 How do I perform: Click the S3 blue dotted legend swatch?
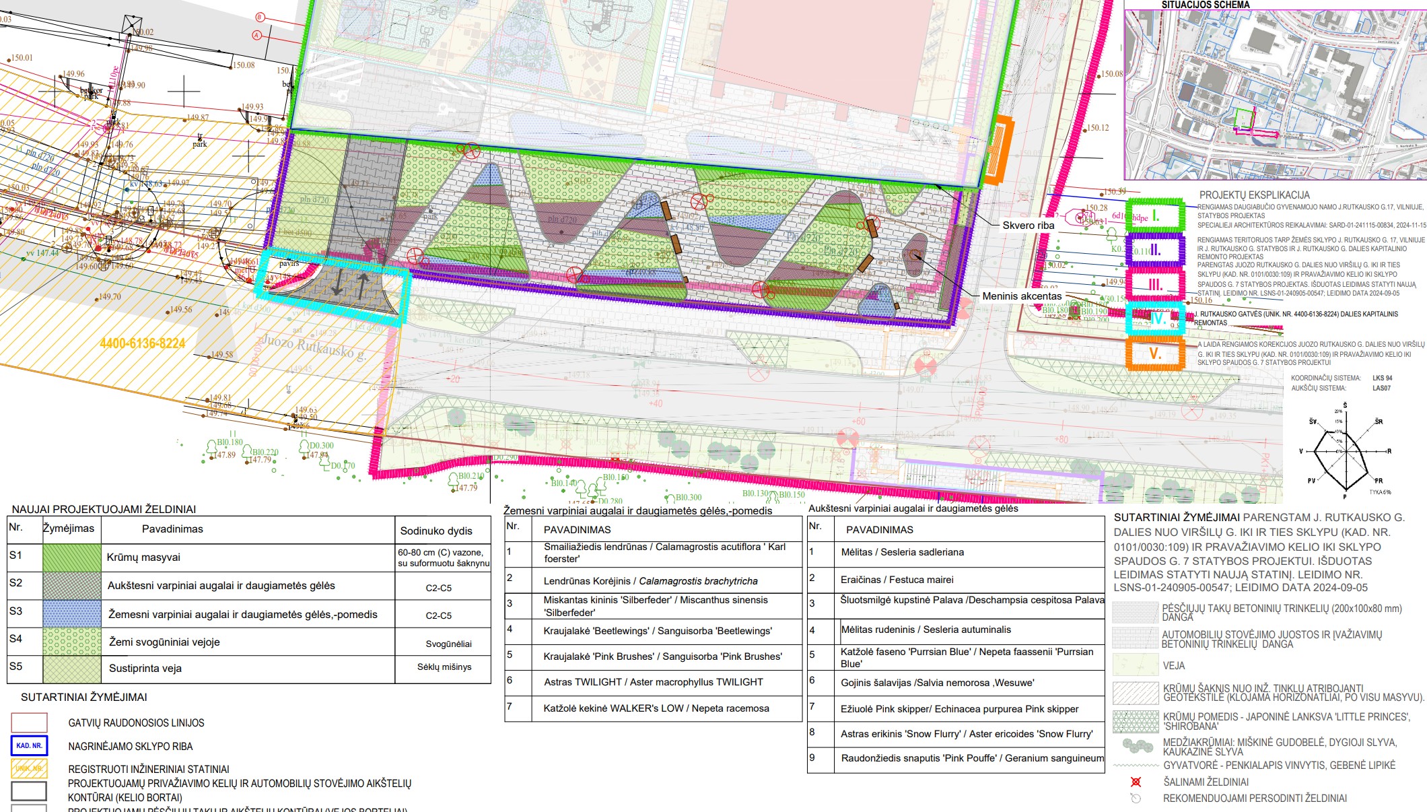coord(71,614)
